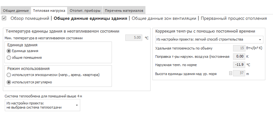Click the unit label Втч/(м³ K)
This screenshot has height=122, width=273.
pyautogui.click(x=254, y=48)
